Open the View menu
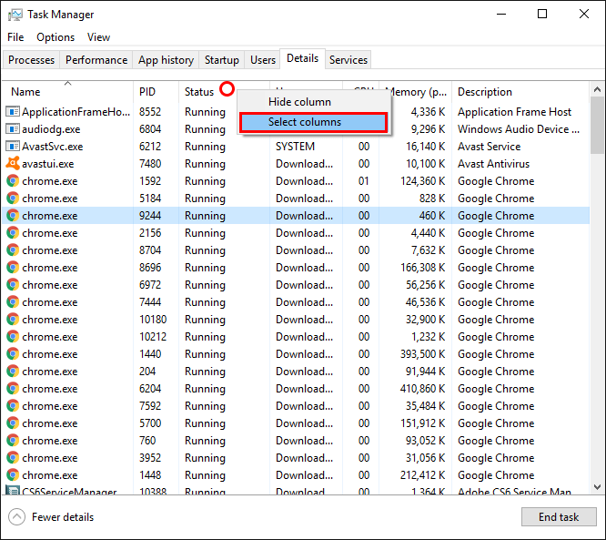Screen dimensions: 606x540 tap(98, 37)
